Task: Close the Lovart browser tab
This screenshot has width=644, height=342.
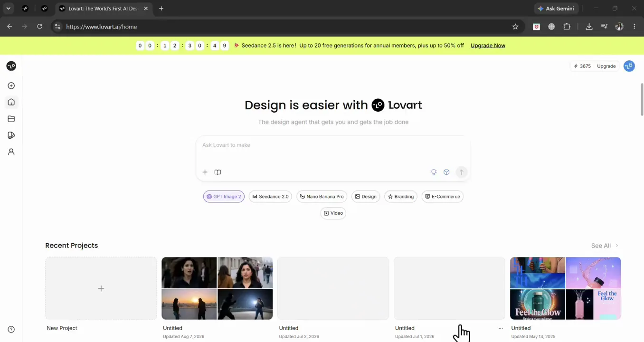Action: 146,9
